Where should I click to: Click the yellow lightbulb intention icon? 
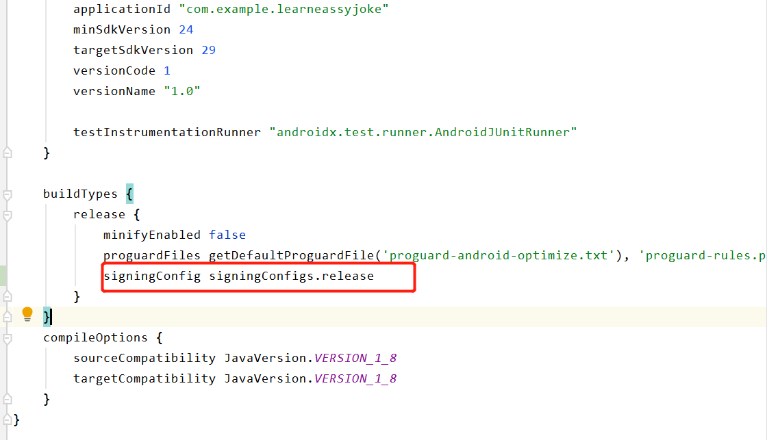tap(27, 313)
